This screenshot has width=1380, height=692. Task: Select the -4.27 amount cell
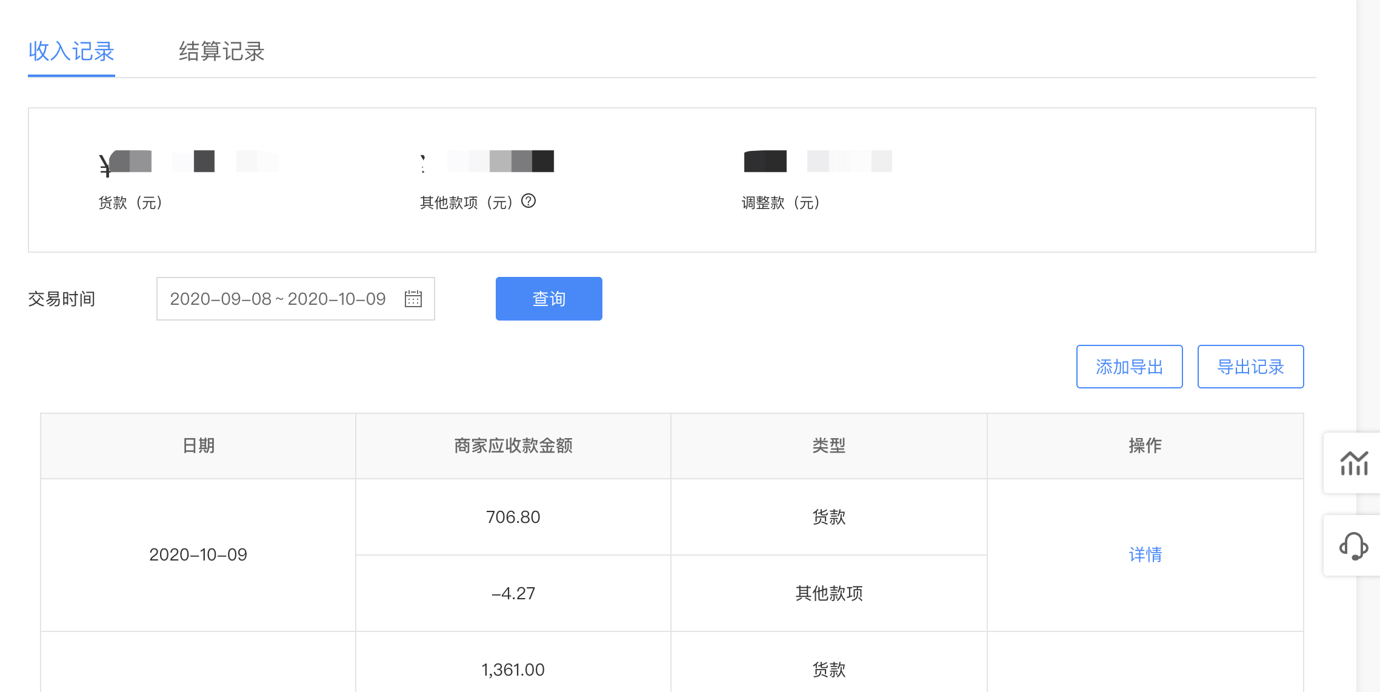pos(513,593)
